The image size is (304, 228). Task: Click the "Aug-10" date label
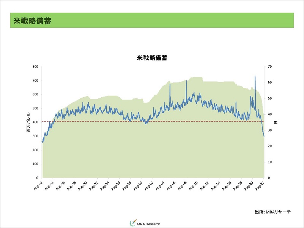(x=193, y=185)
